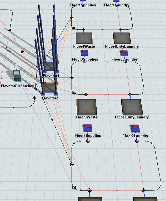Click the Floor4DirtyLaundry queue
The width and height of the screenshot is (166, 201).
[122, 38]
